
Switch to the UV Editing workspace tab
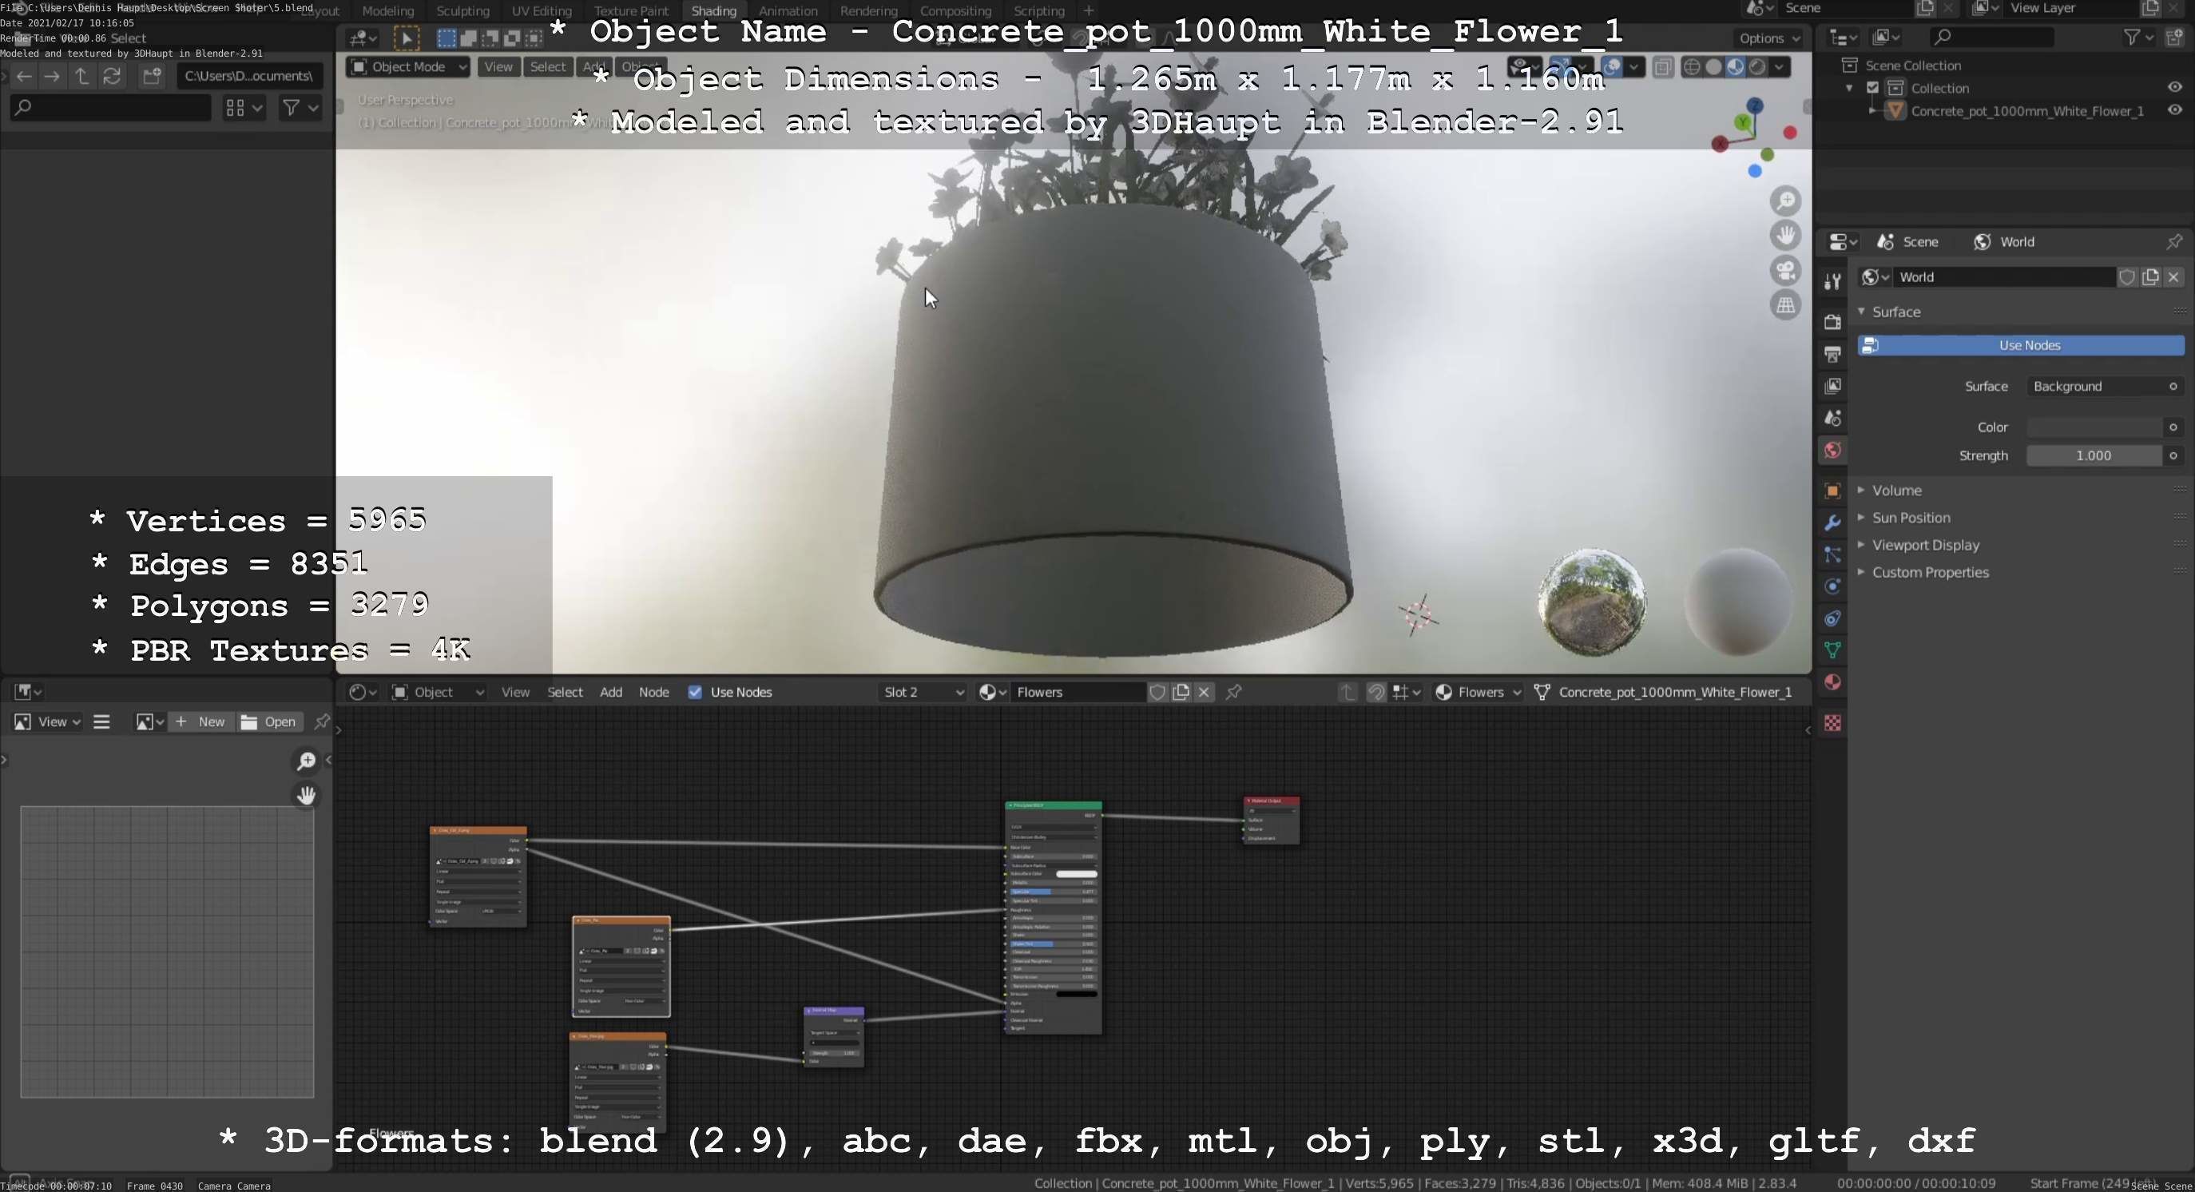click(541, 11)
